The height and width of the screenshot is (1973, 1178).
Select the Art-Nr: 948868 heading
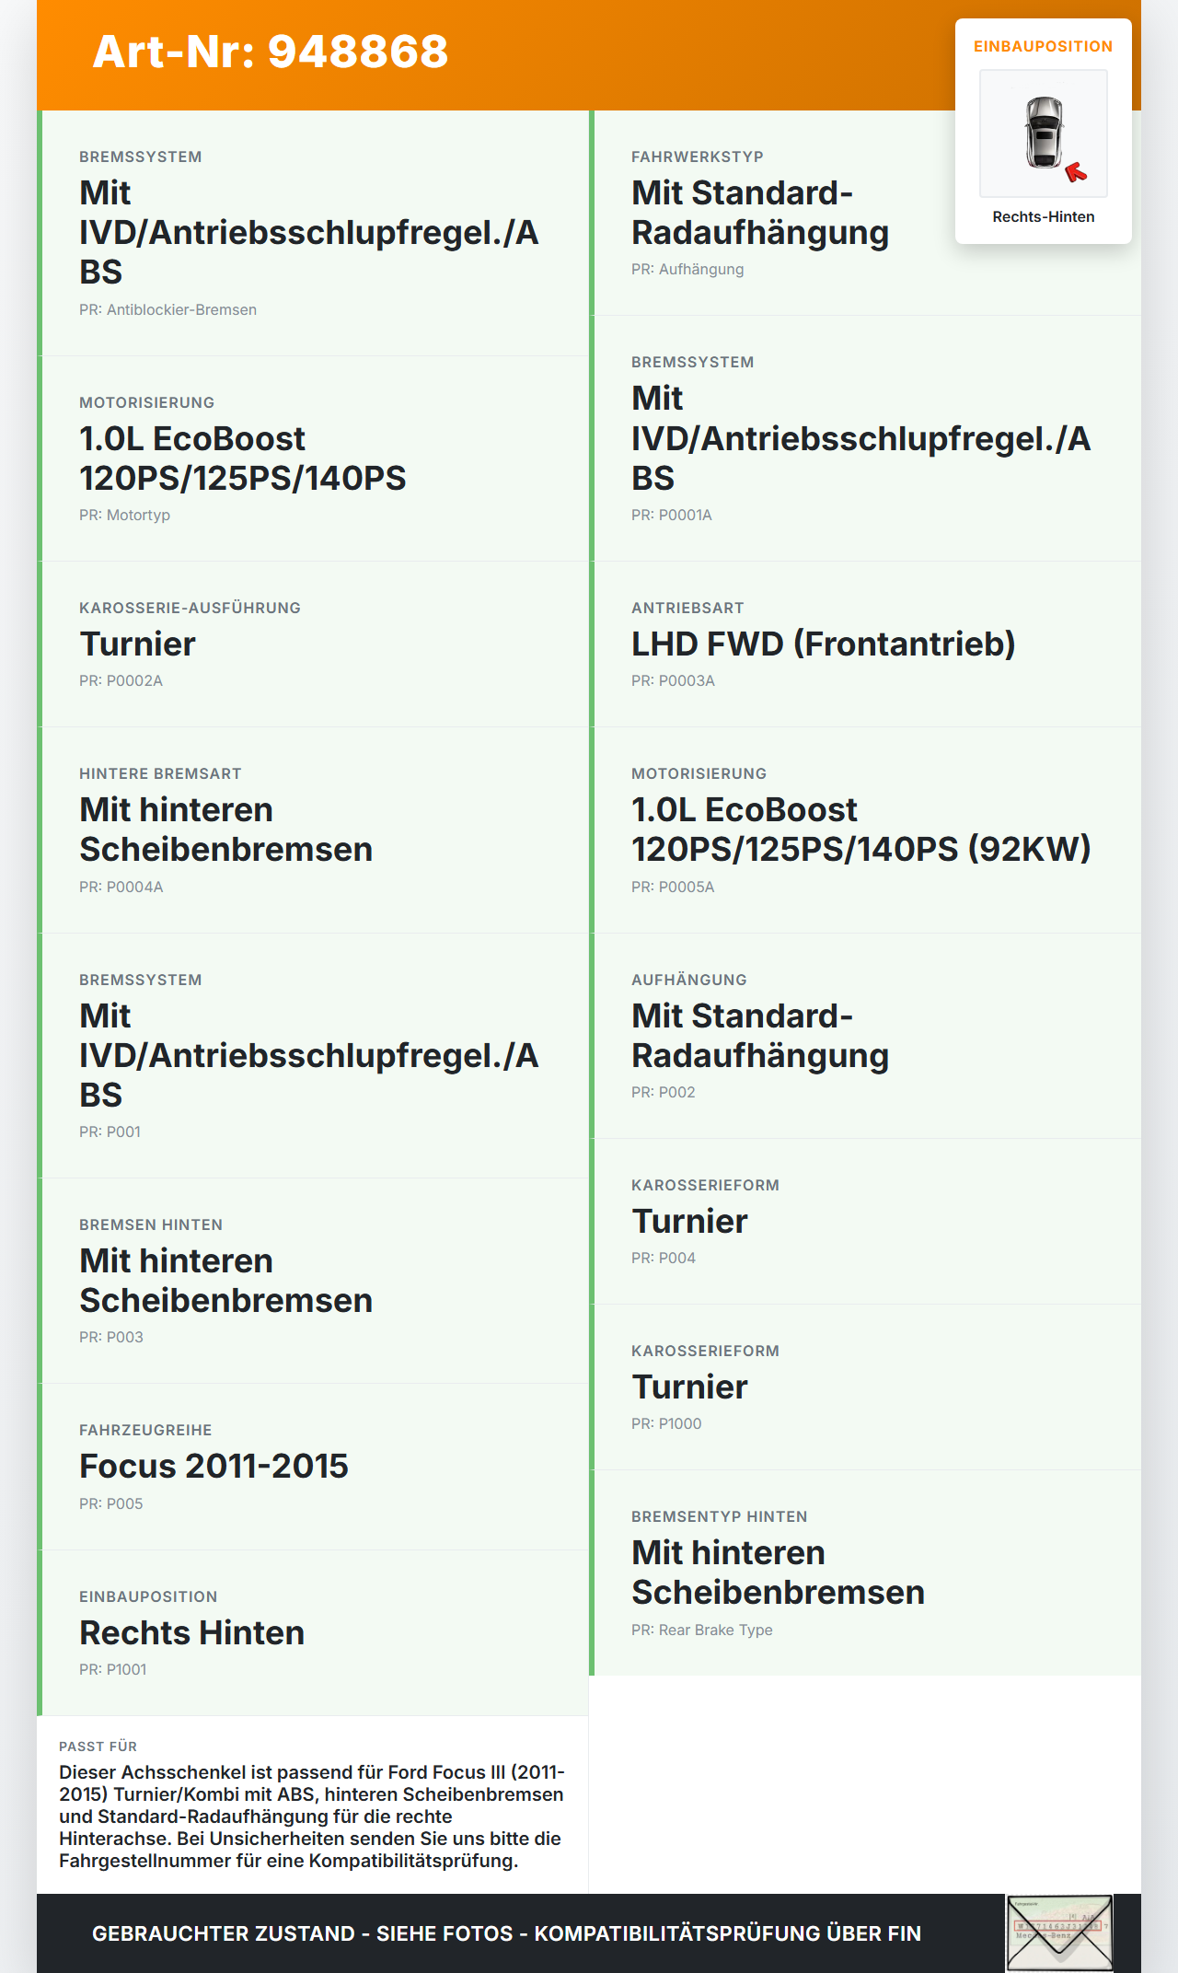click(x=270, y=52)
